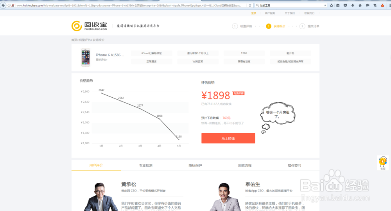The height and width of the screenshot is (211, 391).
Task: Open the 客户服务 link
Action: coord(270,13)
